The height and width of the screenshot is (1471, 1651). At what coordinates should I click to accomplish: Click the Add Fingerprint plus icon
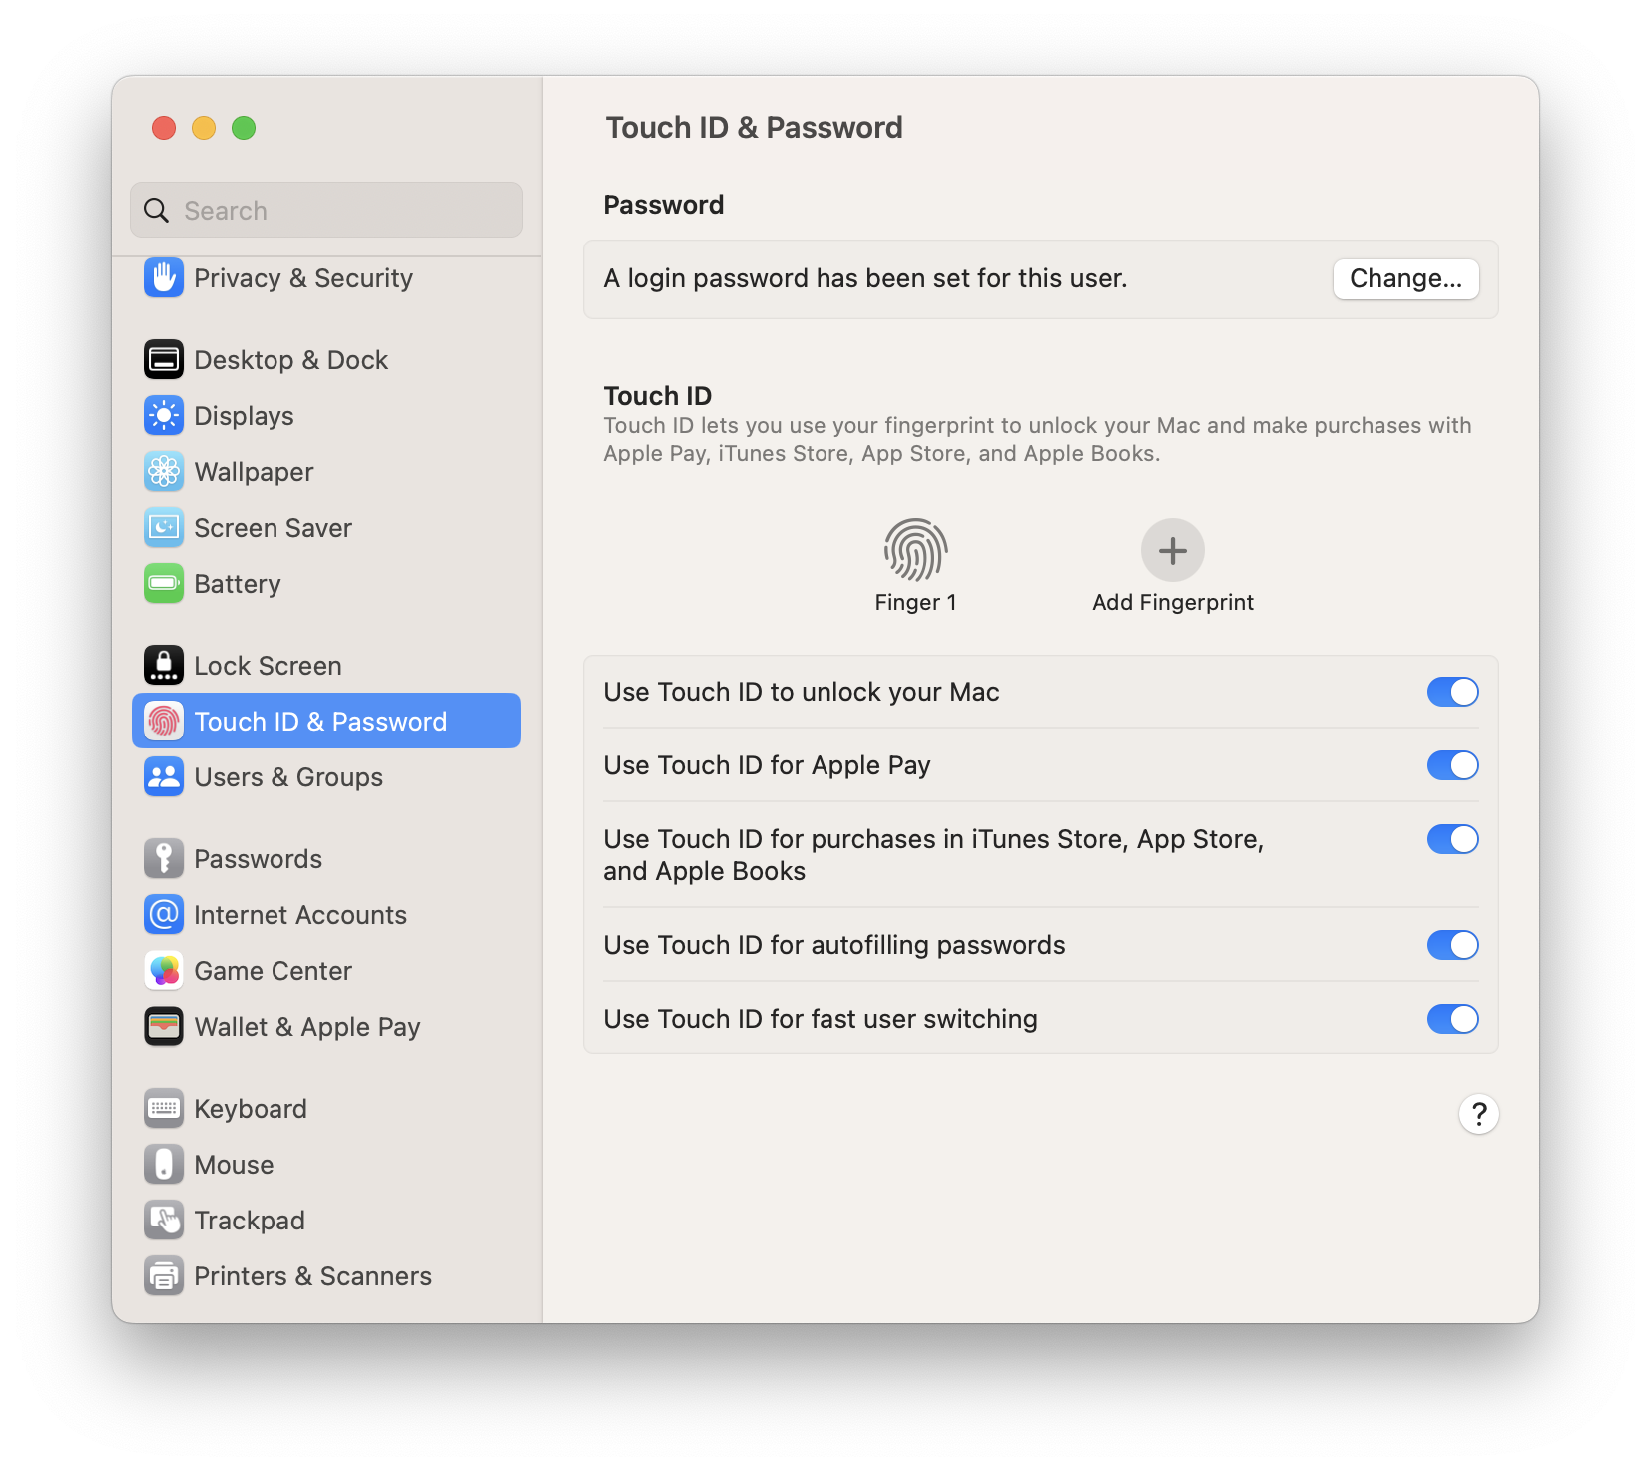[1172, 550]
